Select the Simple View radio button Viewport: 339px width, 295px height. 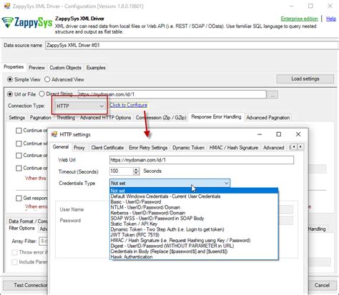10,79
